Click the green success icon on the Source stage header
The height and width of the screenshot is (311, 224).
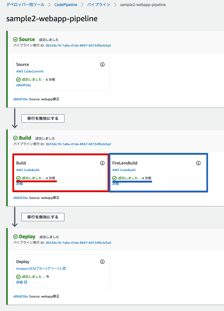click(x=15, y=39)
